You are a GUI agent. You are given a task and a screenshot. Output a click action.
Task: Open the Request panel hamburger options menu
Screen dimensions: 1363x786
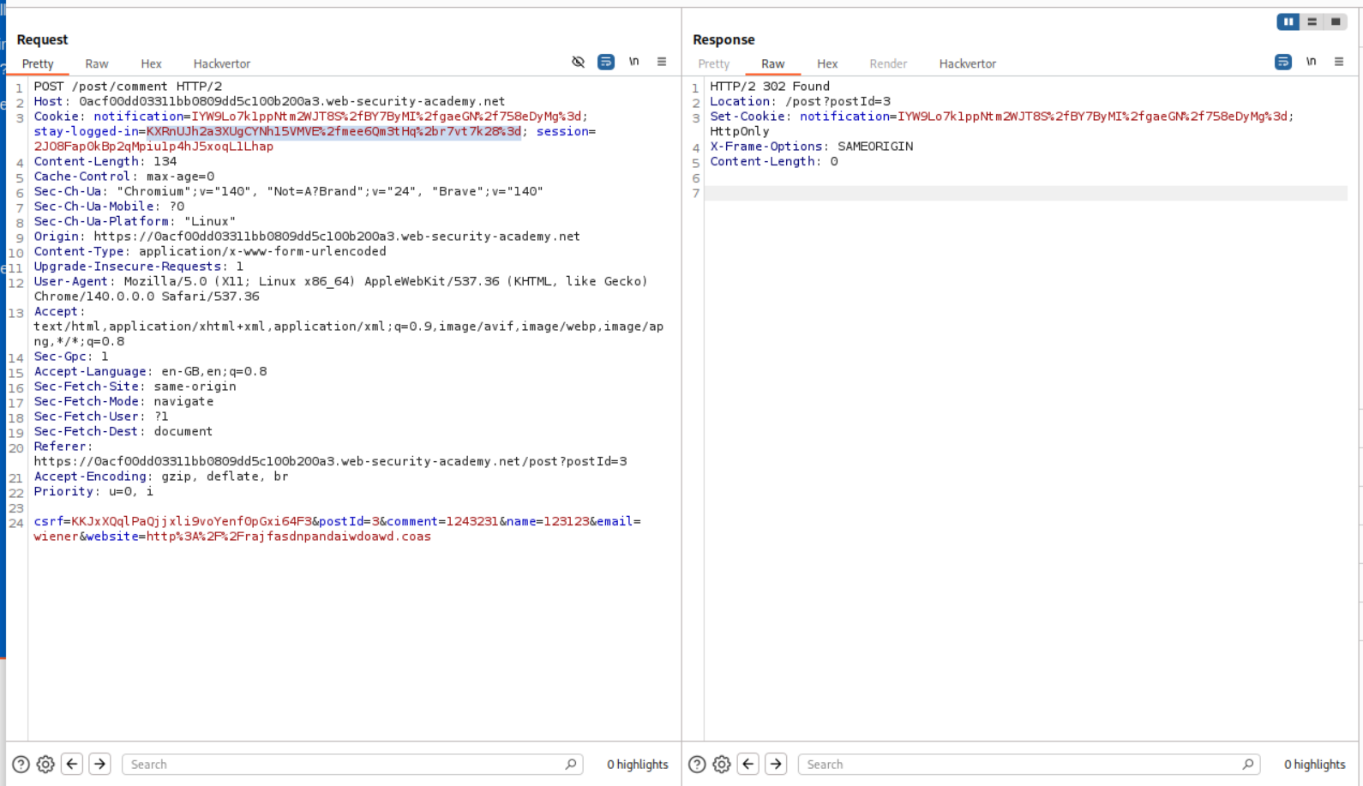click(x=662, y=62)
